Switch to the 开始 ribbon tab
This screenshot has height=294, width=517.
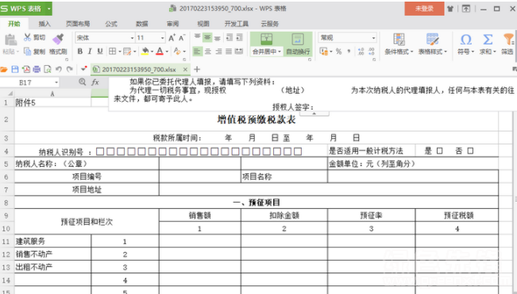[x=14, y=24]
